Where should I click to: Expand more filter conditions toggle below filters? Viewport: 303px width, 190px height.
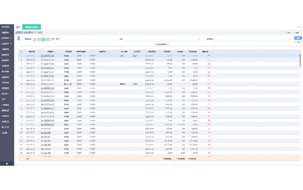point(161,44)
